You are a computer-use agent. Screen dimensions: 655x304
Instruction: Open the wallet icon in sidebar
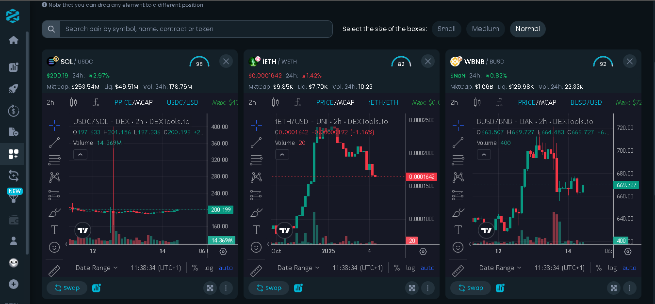[14, 220]
